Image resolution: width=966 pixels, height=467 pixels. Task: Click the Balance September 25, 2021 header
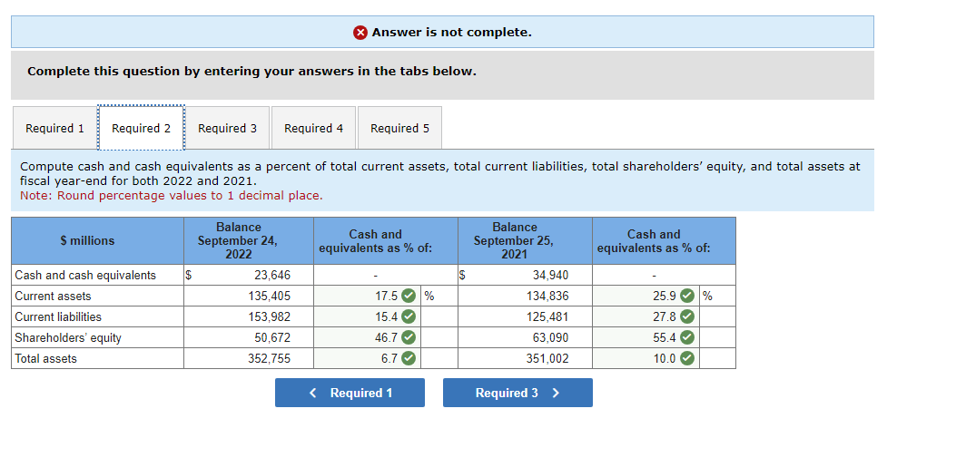point(526,240)
